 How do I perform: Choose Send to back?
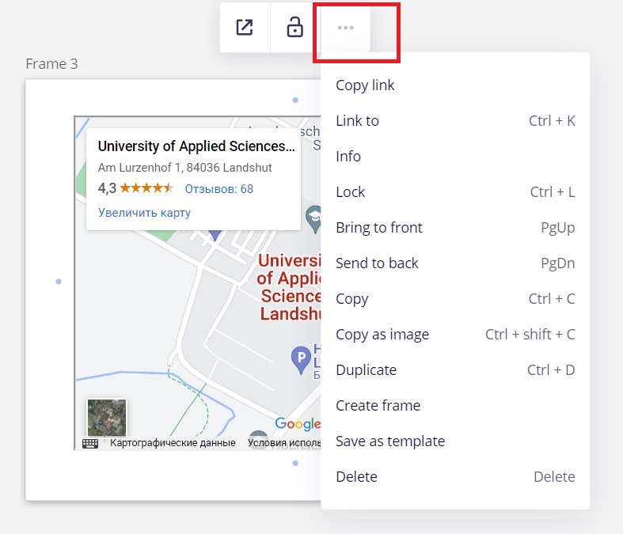(x=455, y=263)
